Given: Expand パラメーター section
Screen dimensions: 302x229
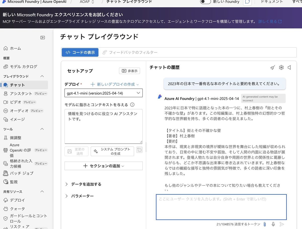Looking at the screenshot, I should click(x=79, y=196).
